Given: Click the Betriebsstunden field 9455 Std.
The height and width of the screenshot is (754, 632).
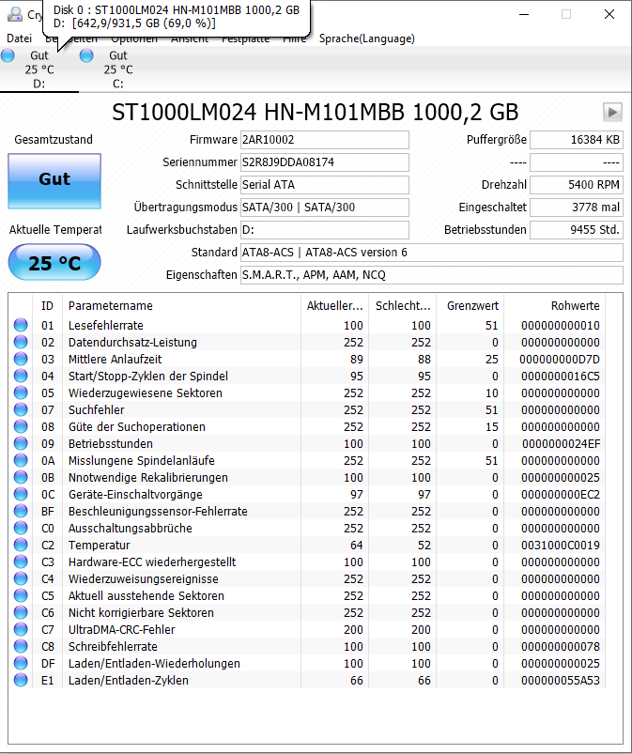Looking at the screenshot, I should click(x=577, y=230).
